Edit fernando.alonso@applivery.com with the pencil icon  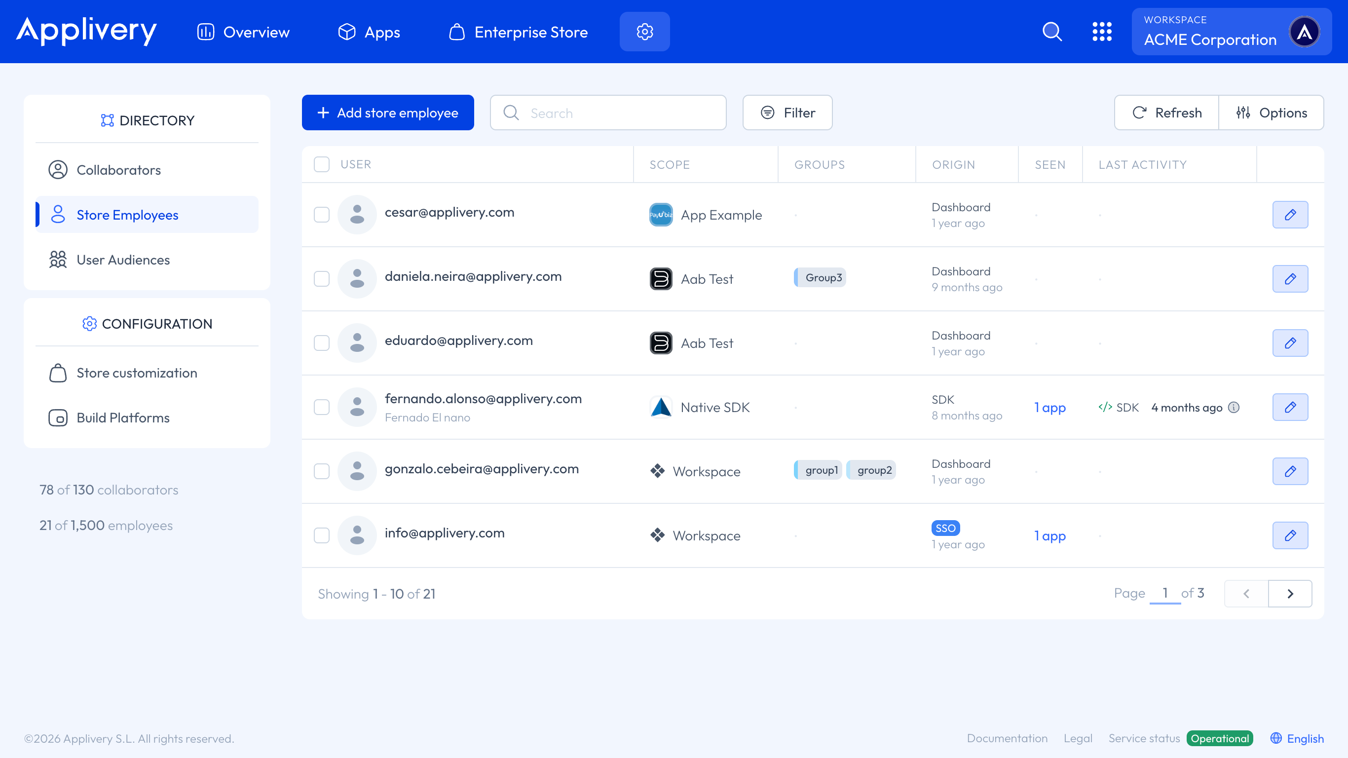1290,407
